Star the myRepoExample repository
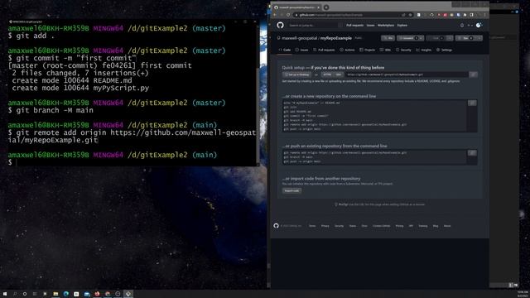 pos(465,38)
